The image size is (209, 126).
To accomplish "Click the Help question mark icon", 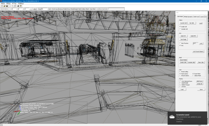I will click(21, 6).
